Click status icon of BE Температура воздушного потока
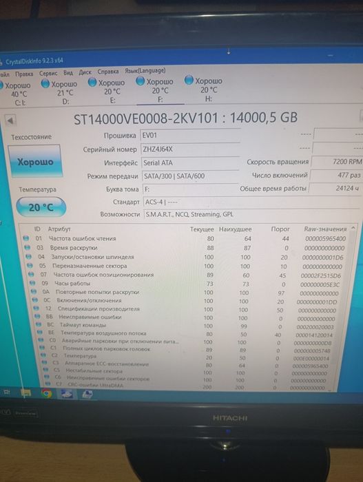This screenshot has height=482, width=363. pos(40,333)
